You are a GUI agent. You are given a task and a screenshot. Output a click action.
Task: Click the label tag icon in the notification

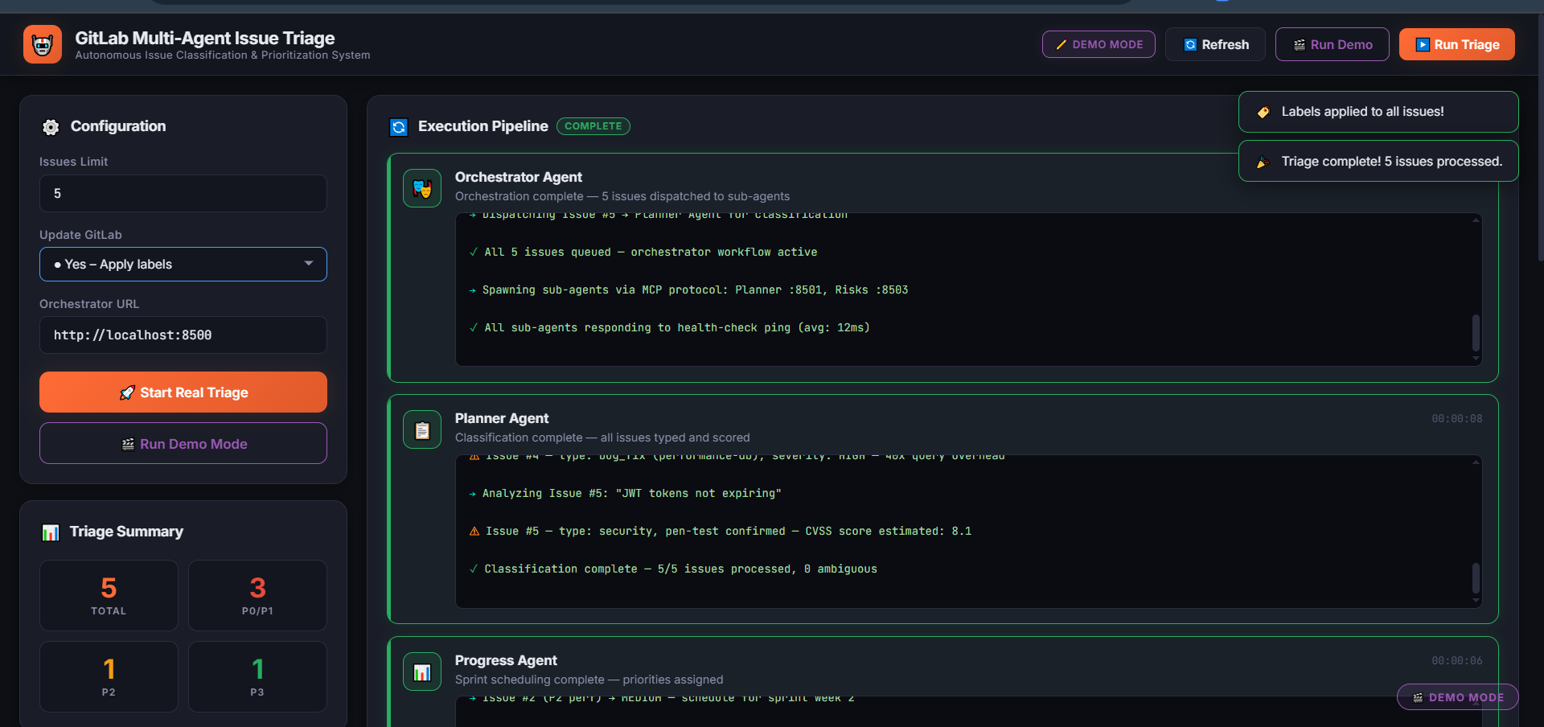pos(1263,112)
